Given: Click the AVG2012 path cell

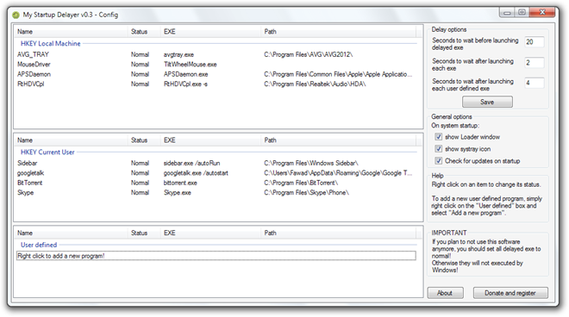Looking at the screenshot, I should click(308, 54).
